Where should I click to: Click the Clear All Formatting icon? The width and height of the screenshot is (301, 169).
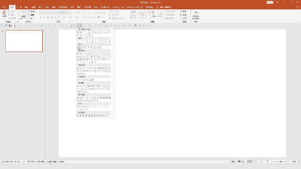(79, 13)
